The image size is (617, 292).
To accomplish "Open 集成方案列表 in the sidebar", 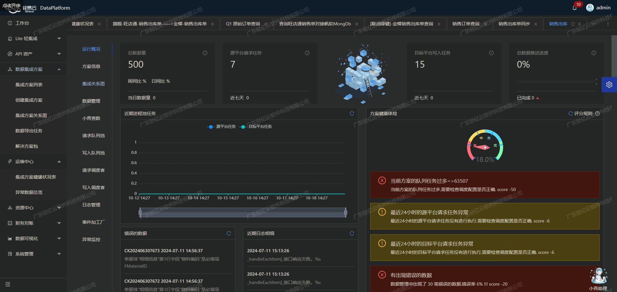I will tap(29, 85).
